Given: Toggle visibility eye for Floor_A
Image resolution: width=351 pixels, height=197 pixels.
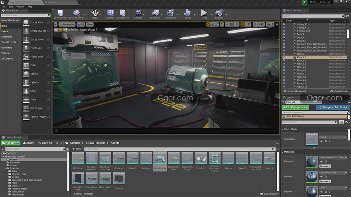Looking at the screenshot, I should tap(284, 54).
